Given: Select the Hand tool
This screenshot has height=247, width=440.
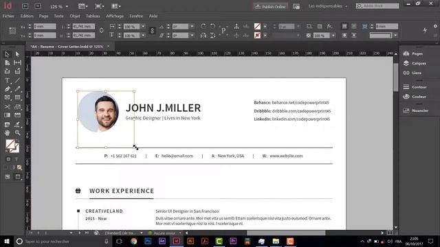Looking at the screenshot, I should (x=8, y=132).
